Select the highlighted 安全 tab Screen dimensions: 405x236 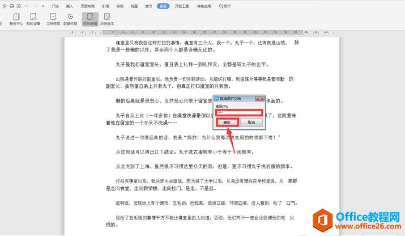click(x=163, y=6)
